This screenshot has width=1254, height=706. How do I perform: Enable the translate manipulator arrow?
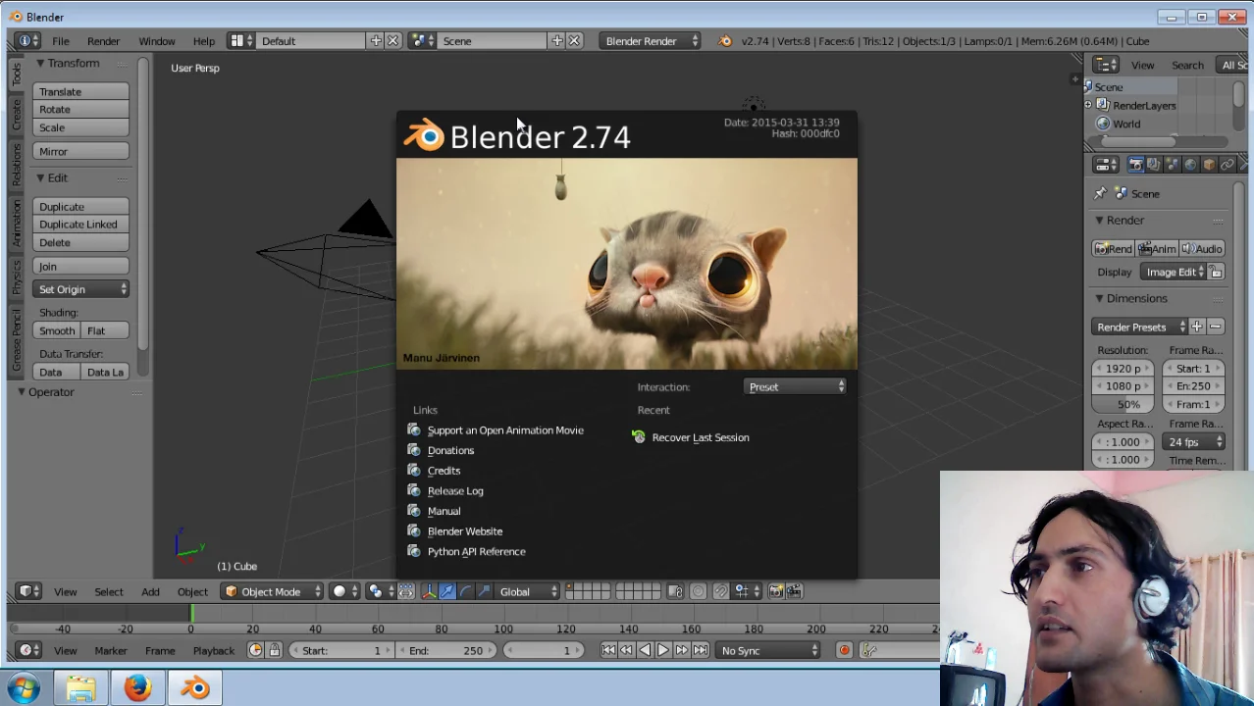tap(446, 591)
